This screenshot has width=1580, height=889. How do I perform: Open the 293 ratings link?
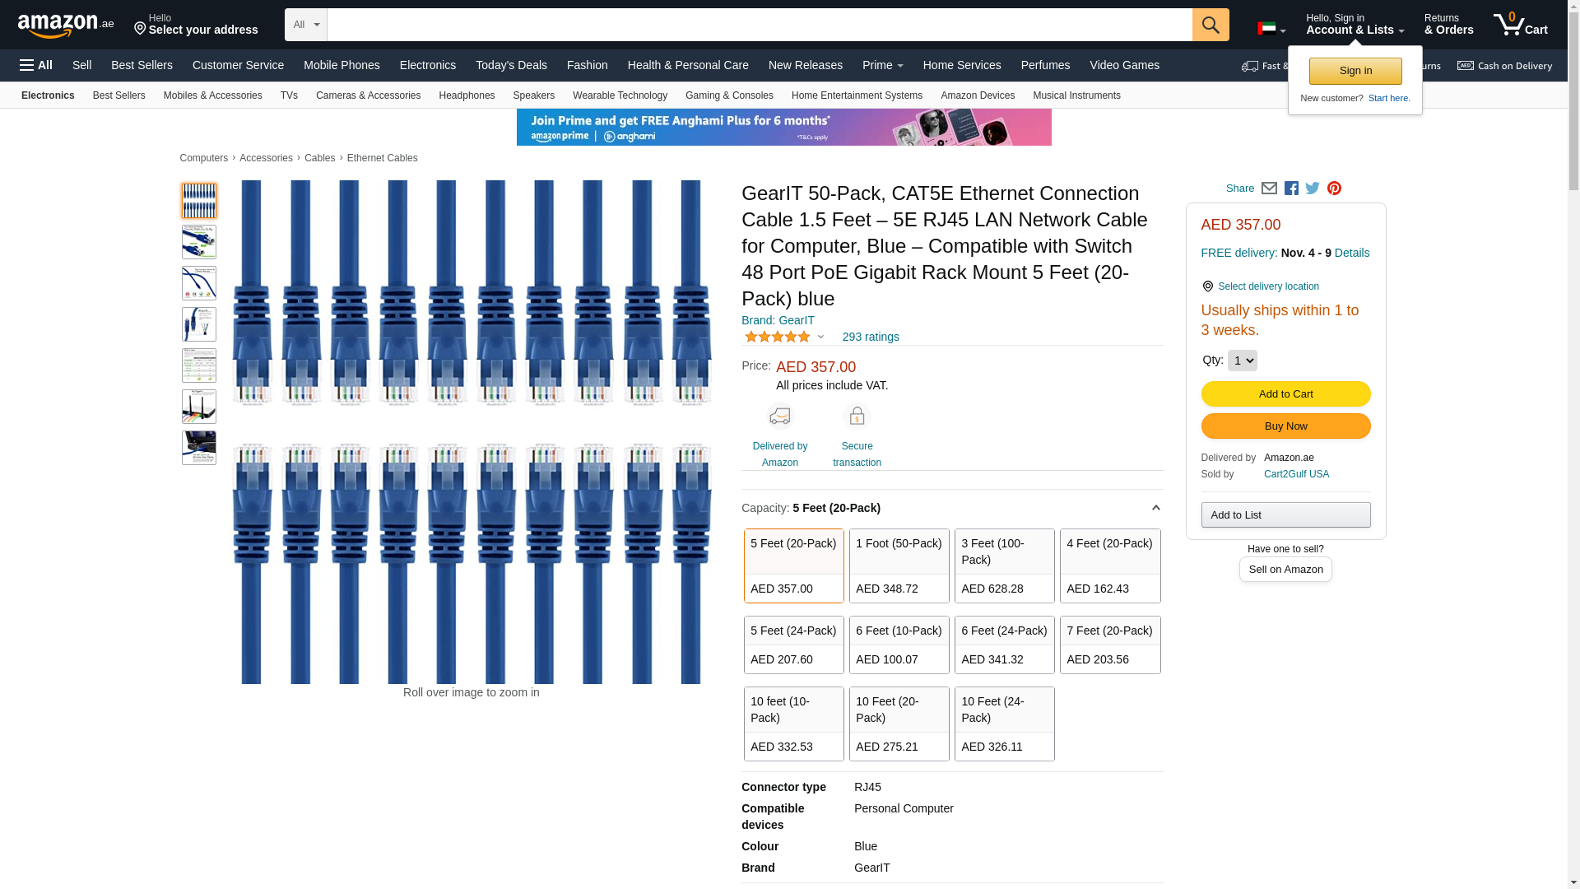click(x=870, y=337)
